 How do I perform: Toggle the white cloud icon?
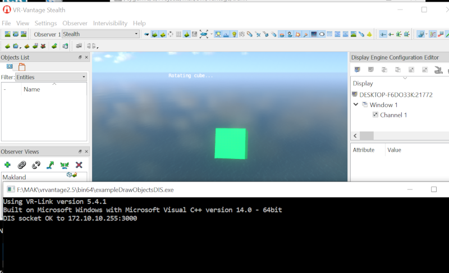click(x=322, y=34)
